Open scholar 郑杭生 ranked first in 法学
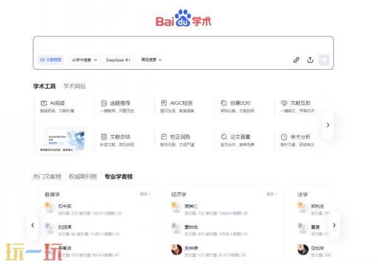This screenshot has height=264, width=378. (318, 206)
